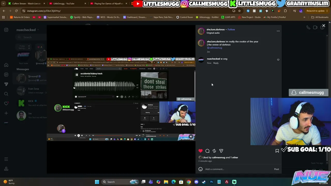Follow she.luvs.dxrknos from the post header
Viewport: 331px width, 186px height.
coord(231,29)
